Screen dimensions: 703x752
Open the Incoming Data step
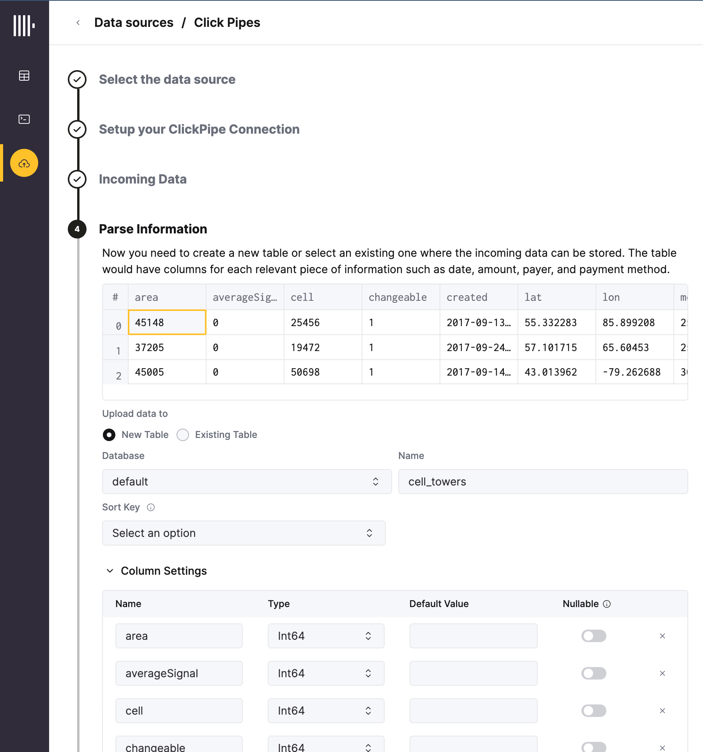pyautogui.click(x=143, y=179)
